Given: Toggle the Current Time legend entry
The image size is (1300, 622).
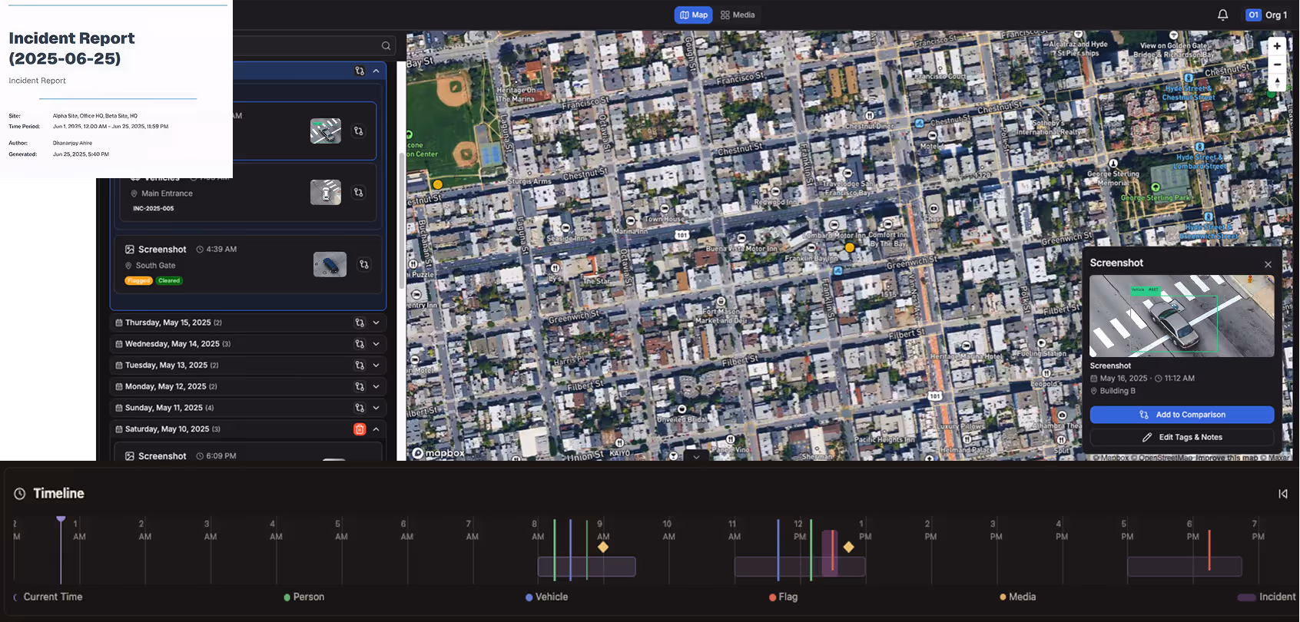Looking at the screenshot, I should tap(48, 597).
